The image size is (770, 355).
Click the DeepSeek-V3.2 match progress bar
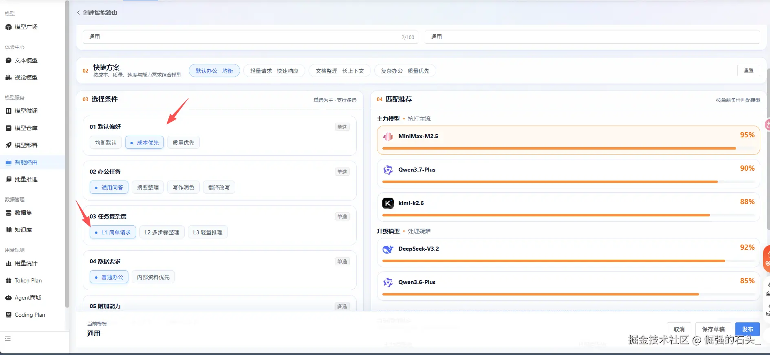tap(568, 261)
